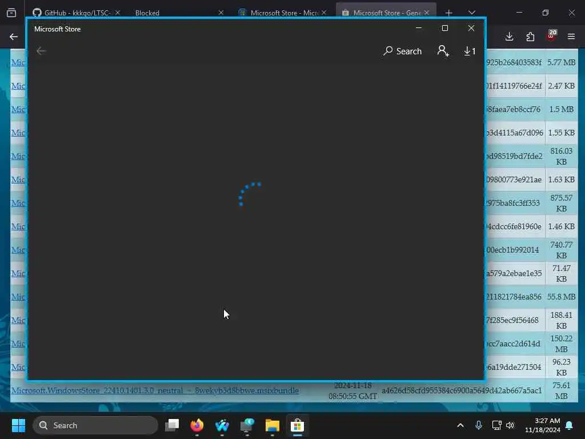Open the Windows Start menu
The height and width of the screenshot is (439, 585).
tap(18, 425)
